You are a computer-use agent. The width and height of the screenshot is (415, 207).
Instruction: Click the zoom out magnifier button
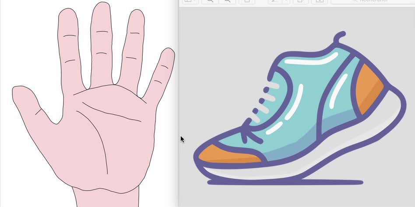(210, 1)
